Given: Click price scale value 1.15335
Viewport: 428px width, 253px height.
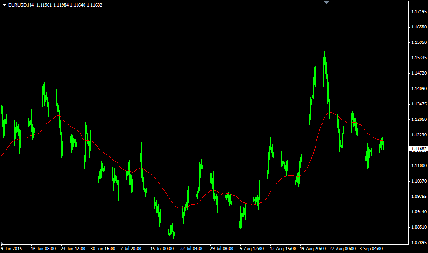Looking at the screenshot, I should [x=419, y=57].
